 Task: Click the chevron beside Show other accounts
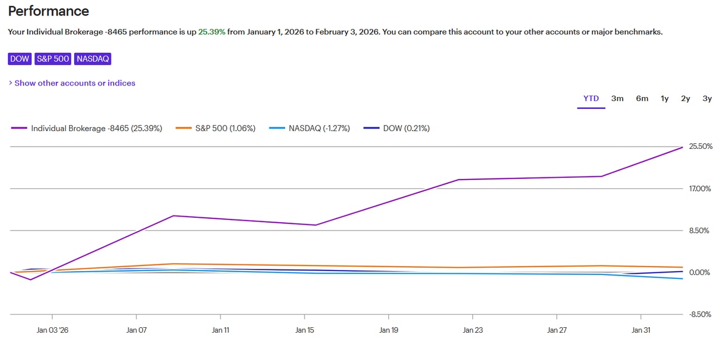11,83
